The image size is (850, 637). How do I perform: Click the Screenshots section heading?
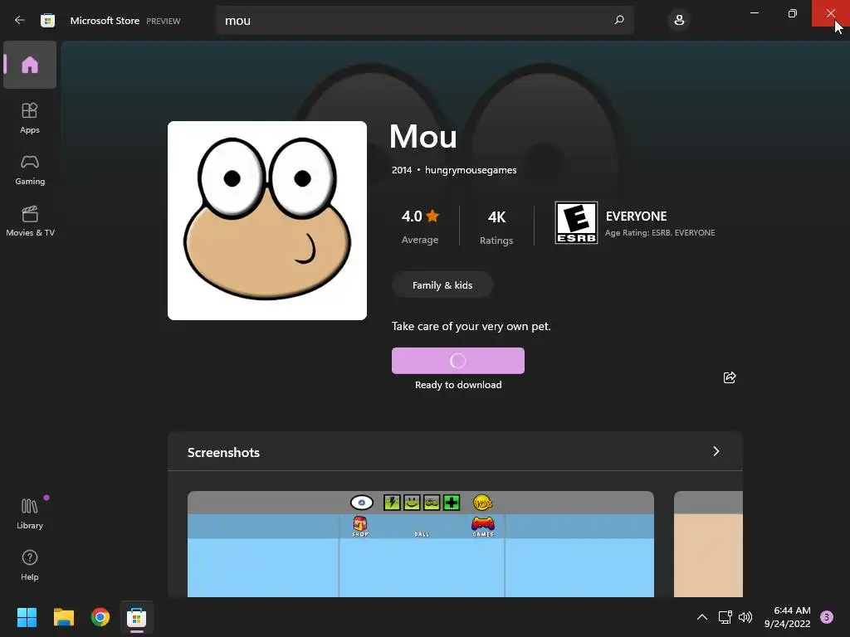click(x=223, y=452)
